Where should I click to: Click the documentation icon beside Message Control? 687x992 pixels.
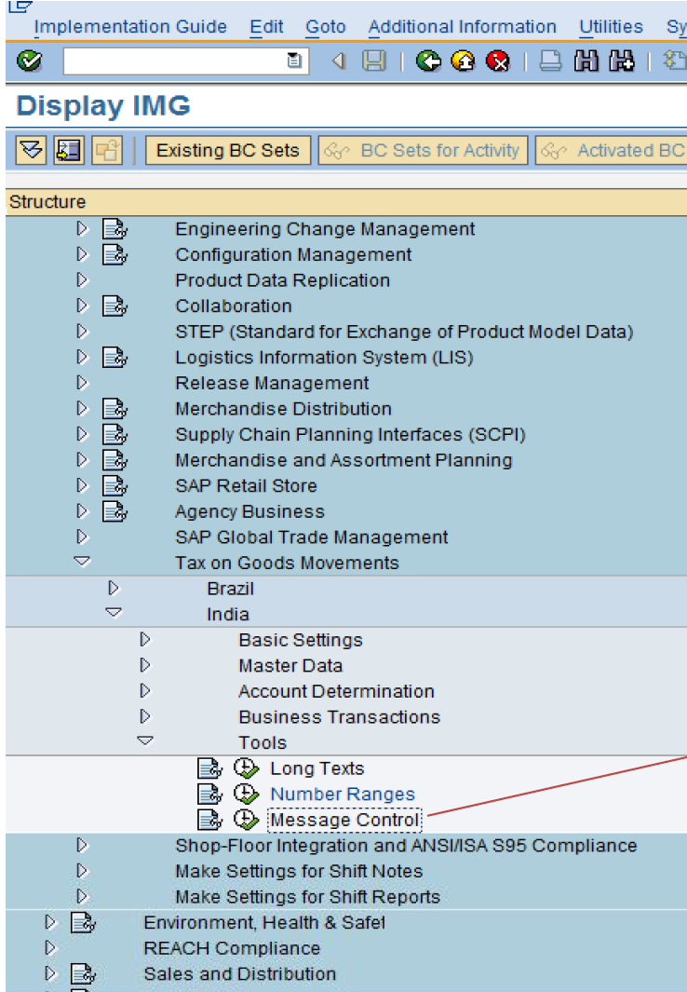coord(209,820)
